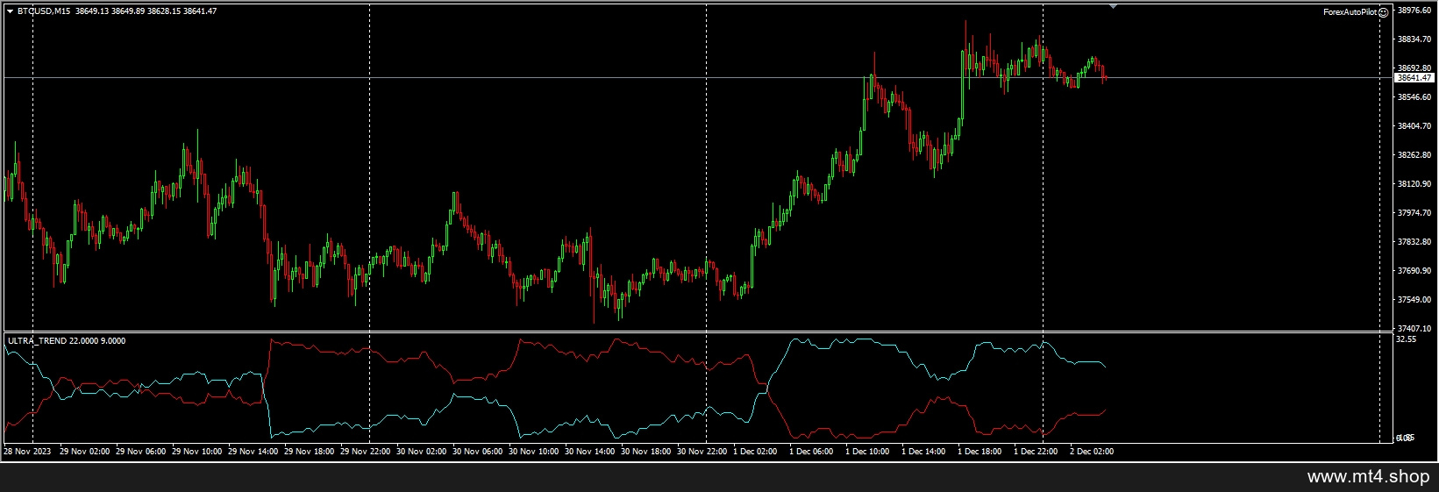Click the 1 Dec 22:00 time label
This screenshot has height=492, width=1439.
tap(1036, 452)
